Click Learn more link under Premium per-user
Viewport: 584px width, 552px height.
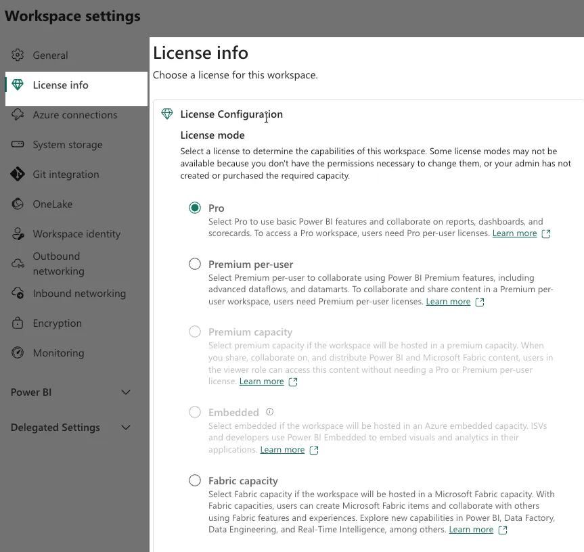coord(448,302)
